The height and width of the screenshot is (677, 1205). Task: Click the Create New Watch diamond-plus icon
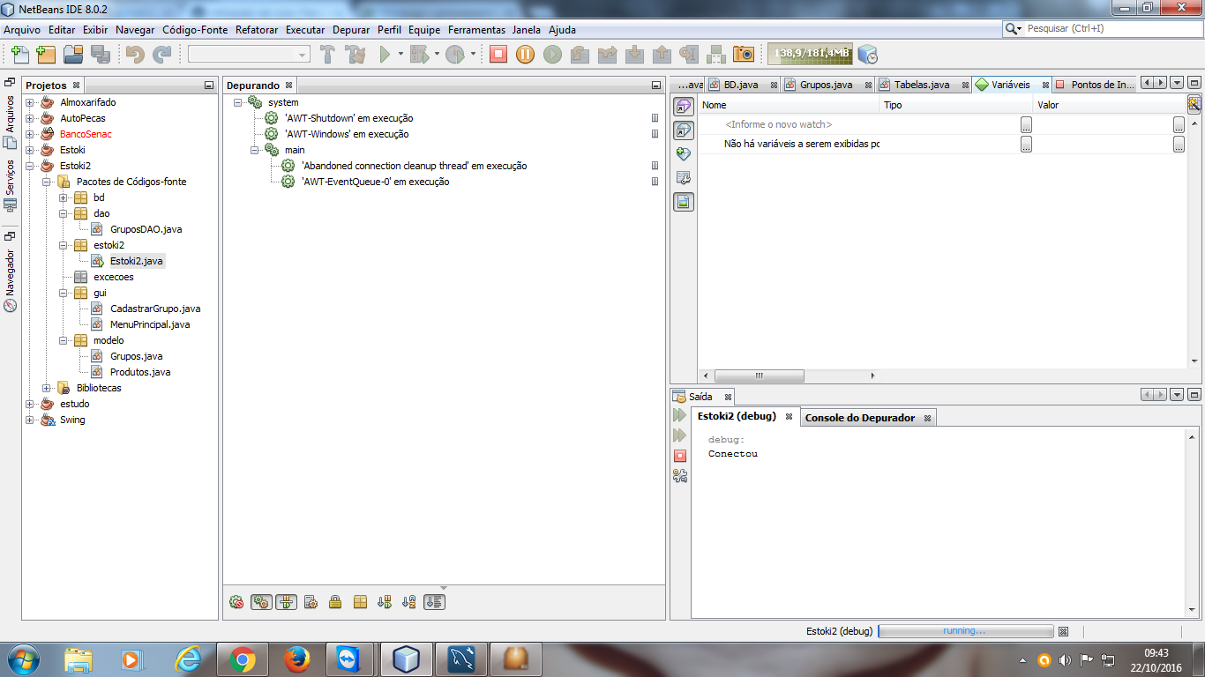pyautogui.click(x=684, y=153)
